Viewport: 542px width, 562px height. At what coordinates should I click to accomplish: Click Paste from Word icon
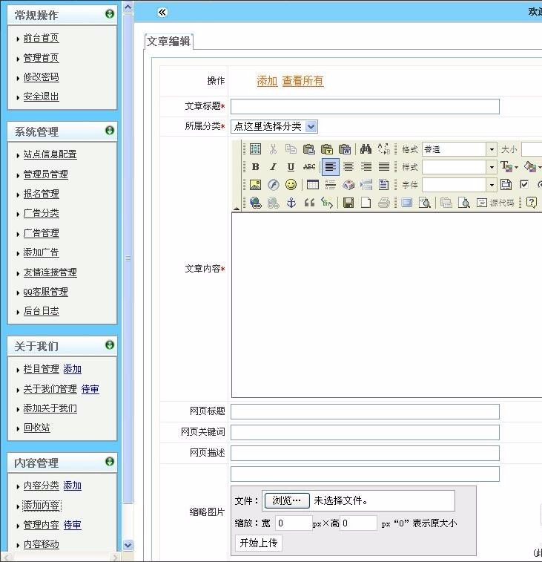344,148
